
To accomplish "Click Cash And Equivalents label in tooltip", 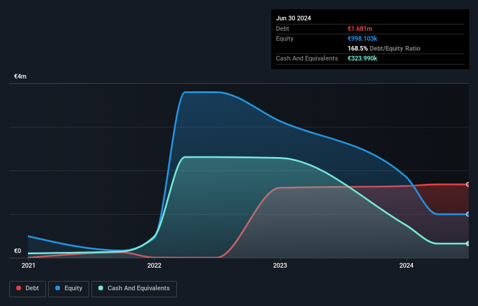I will tap(307, 58).
